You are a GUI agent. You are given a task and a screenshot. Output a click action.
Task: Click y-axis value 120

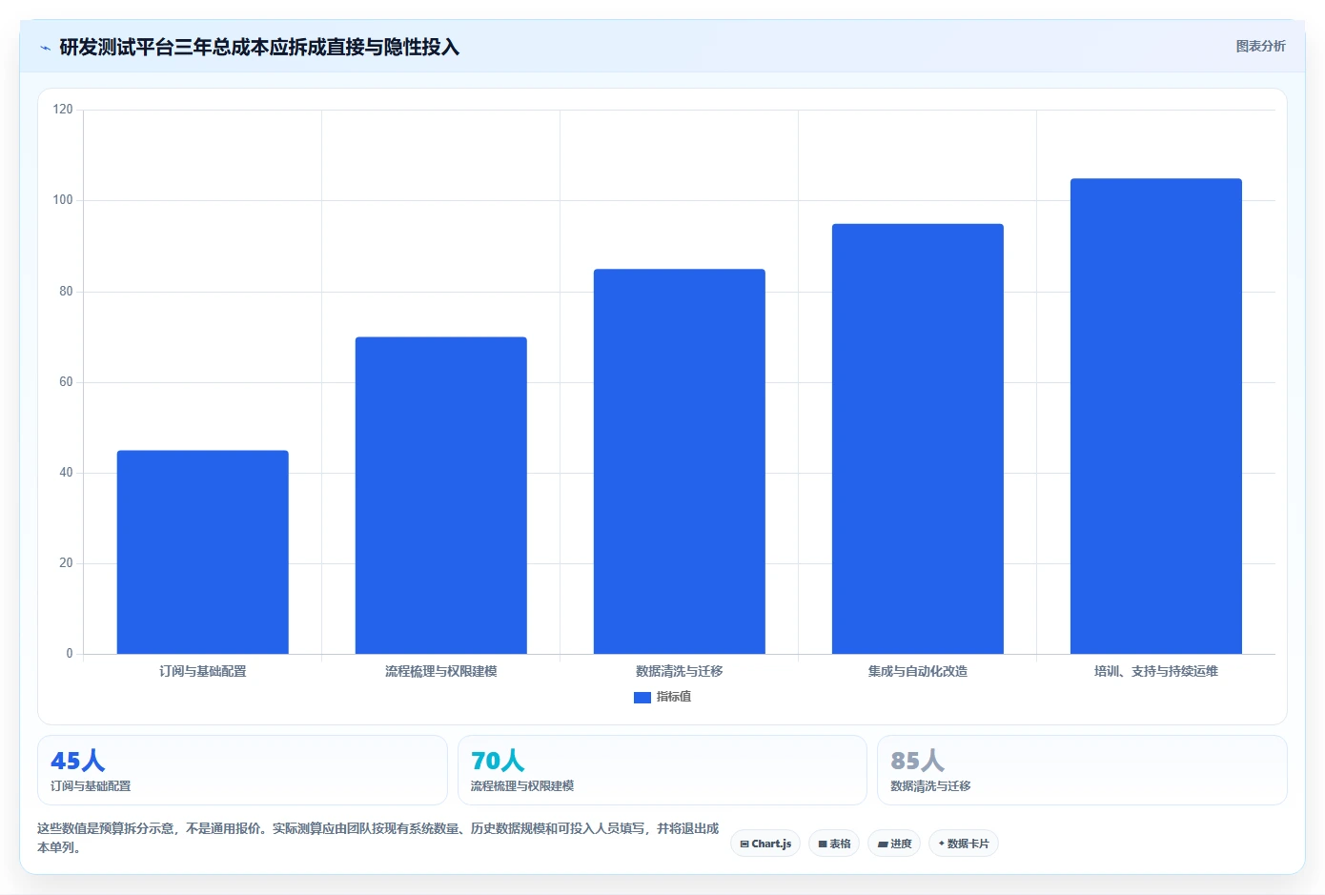coord(63,110)
